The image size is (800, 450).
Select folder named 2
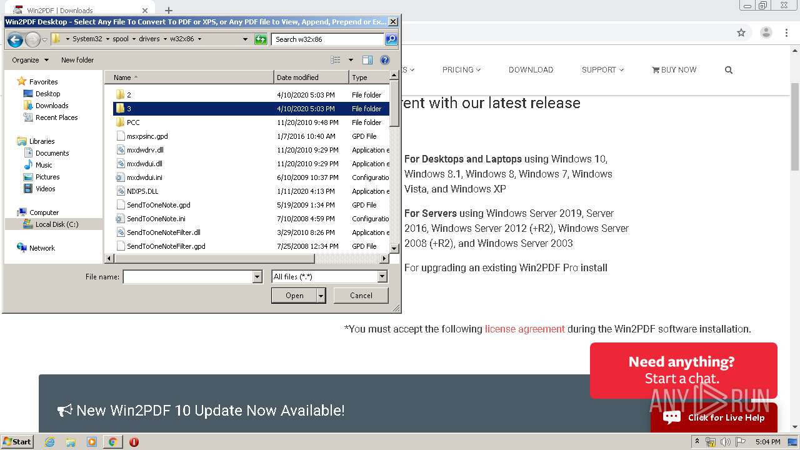[251, 95]
